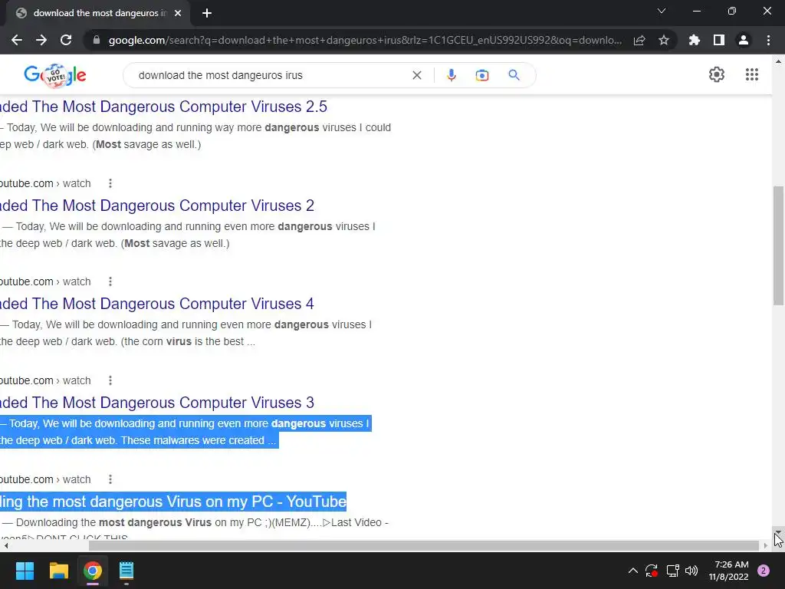Click the vertical scrollbar thumb
785x589 pixels.
tap(778, 245)
